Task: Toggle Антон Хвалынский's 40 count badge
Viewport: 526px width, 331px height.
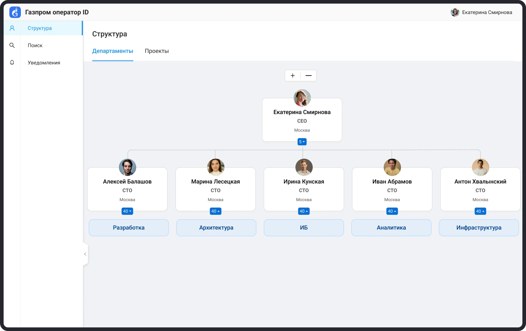Action: coord(480,211)
